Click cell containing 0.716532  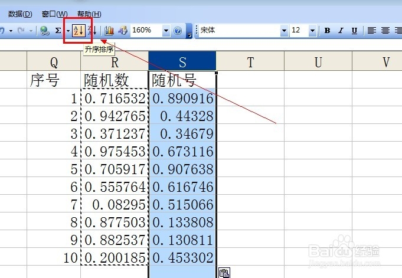115,98
